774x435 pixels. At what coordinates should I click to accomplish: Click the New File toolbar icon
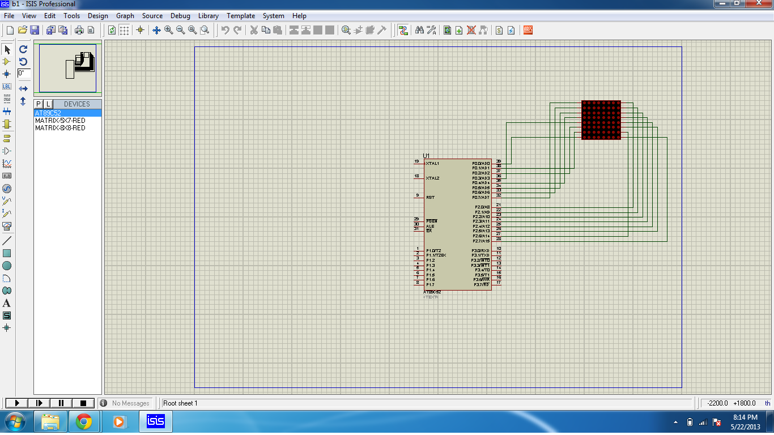coord(10,30)
